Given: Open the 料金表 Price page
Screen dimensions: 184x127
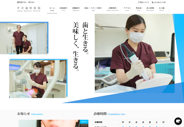Looking at the screenshot, I should point(139,9).
